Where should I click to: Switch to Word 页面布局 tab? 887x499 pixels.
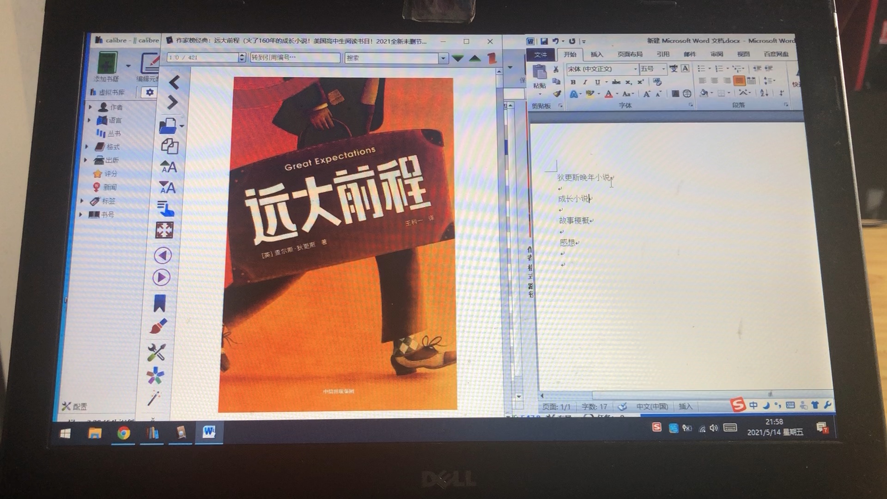(x=630, y=55)
